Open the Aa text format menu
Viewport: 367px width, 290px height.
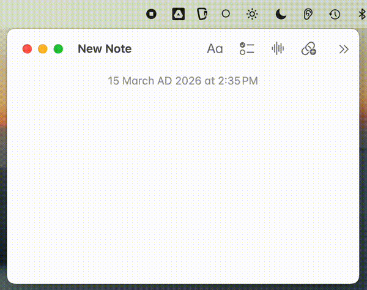click(x=215, y=49)
